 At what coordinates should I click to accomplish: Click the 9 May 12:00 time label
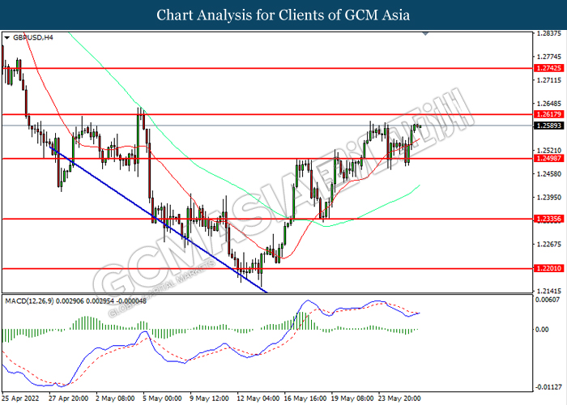[209, 399]
